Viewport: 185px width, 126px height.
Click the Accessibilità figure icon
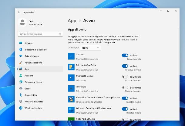click(21, 95)
